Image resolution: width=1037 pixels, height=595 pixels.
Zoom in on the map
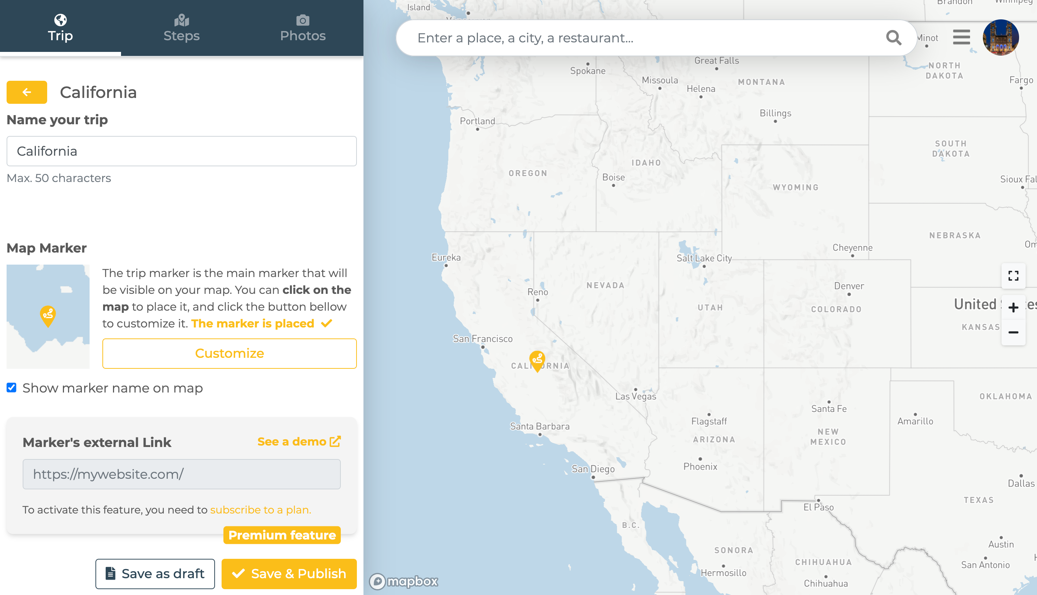[x=1013, y=307]
